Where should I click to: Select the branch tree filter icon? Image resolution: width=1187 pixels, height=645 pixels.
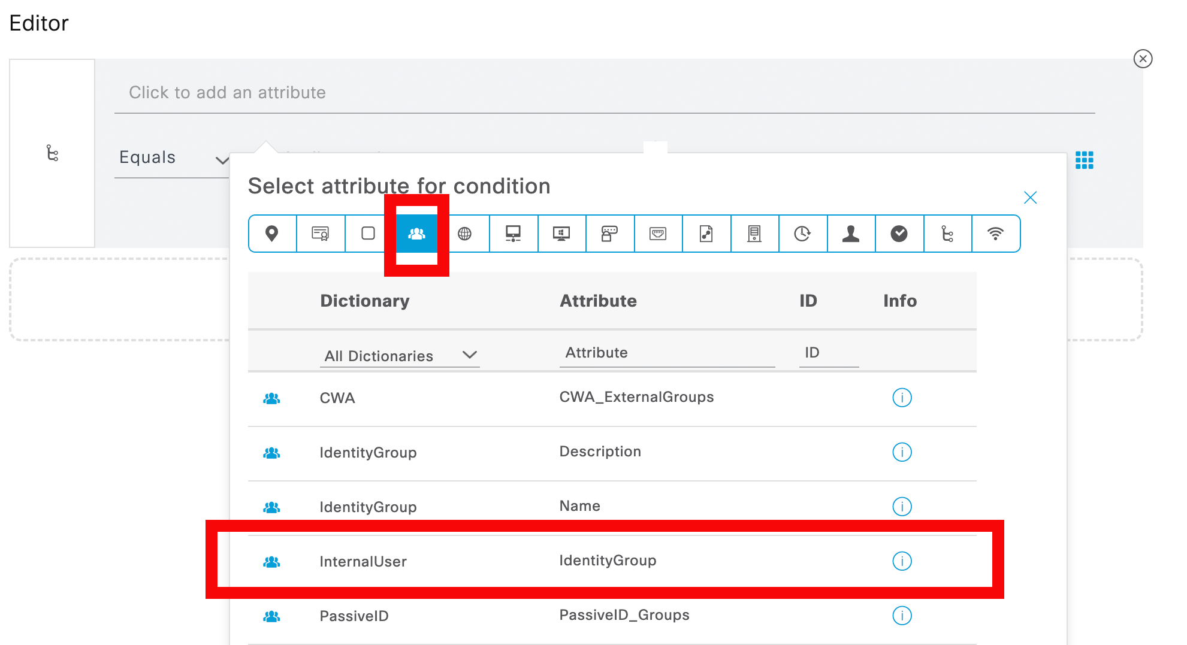tap(947, 234)
